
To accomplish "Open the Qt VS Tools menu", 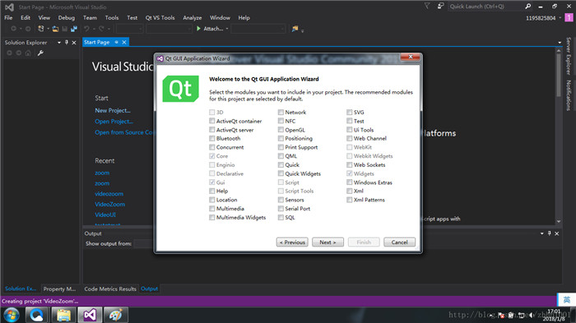I will (x=160, y=17).
